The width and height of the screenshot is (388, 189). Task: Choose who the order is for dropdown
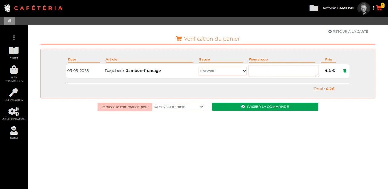[178, 107]
